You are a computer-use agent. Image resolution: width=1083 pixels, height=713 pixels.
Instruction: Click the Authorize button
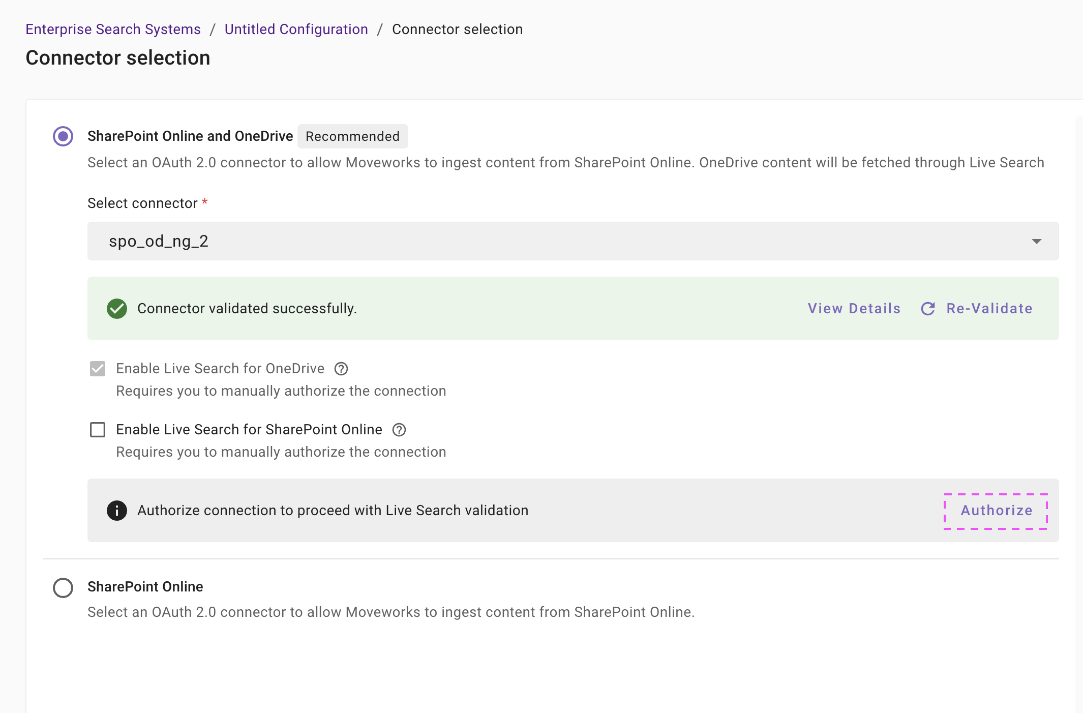996,511
